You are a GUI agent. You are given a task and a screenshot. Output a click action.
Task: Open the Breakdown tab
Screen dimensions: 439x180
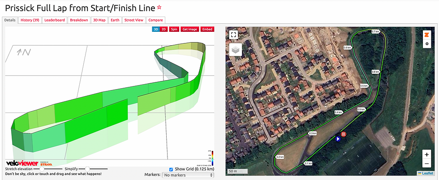(79, 20)
